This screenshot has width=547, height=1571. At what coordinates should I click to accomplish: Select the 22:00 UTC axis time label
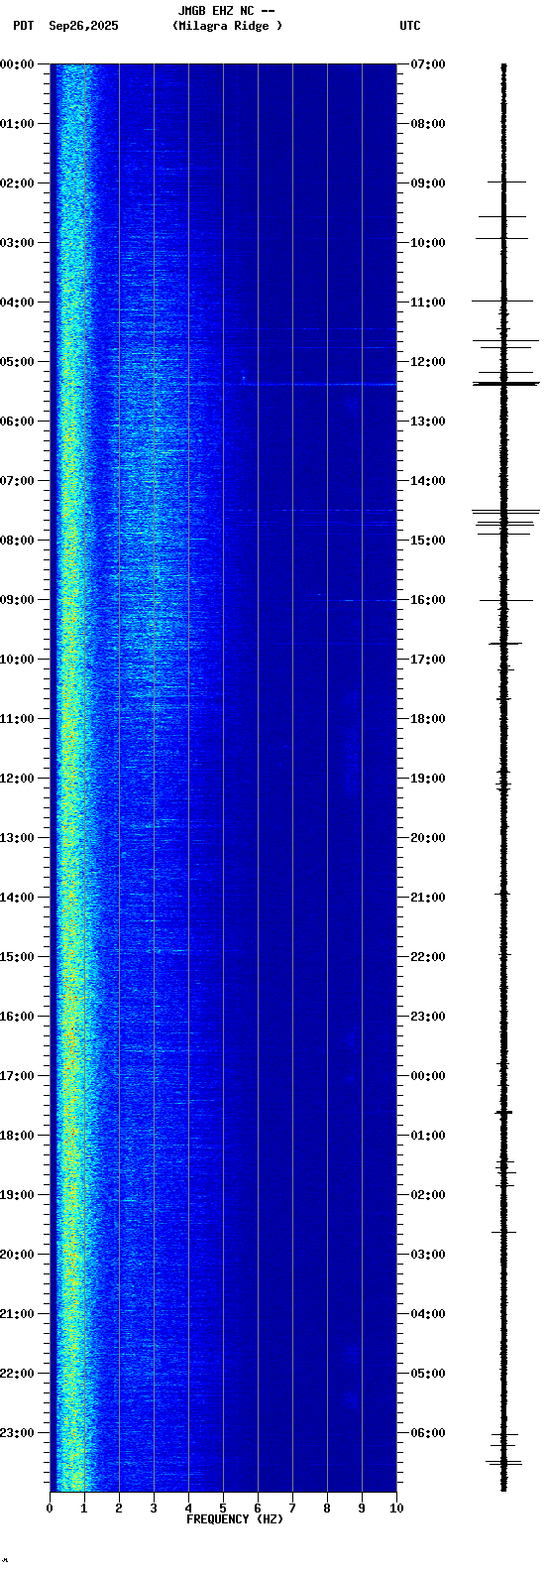pyautogui.click(x=427, y=957)
